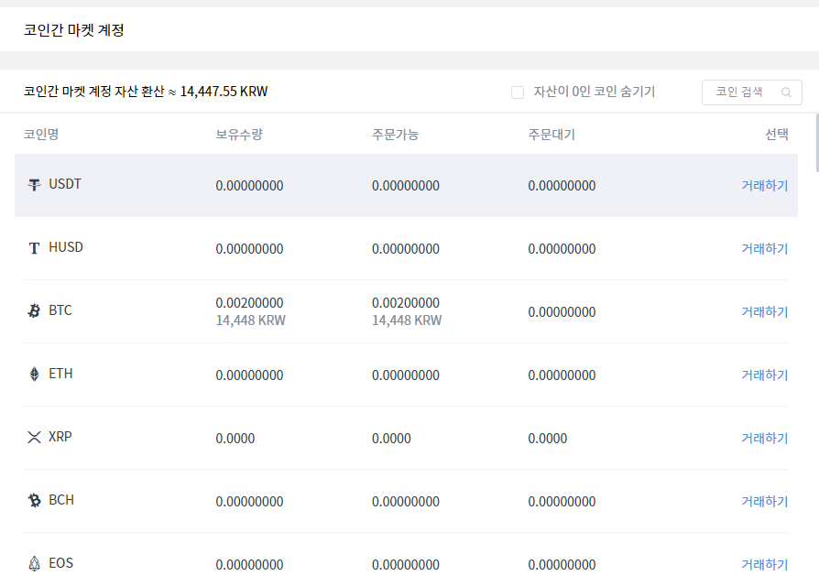Click the ETH Ethereum icon
This screenshot has height=576, width=819.
(34, 374)
